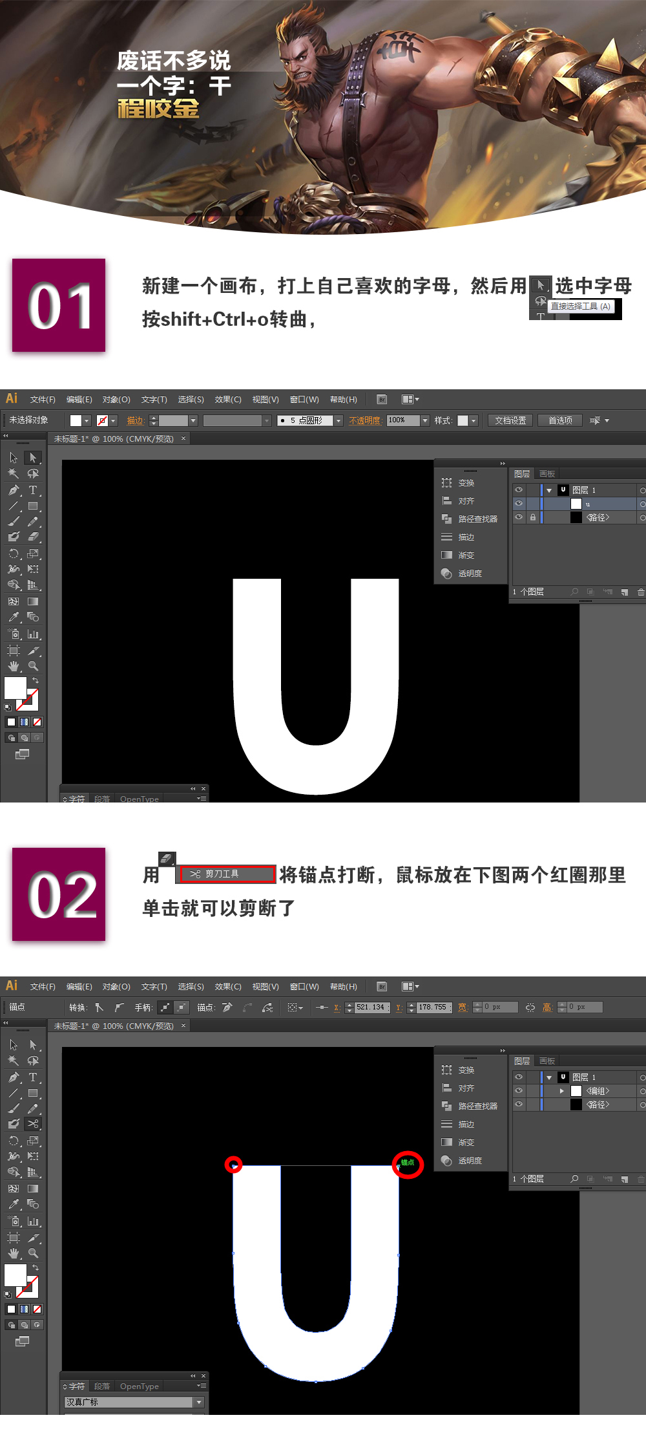Screen dimensions: 646x1433
Task: Select the black-arrow Selection tool in step 02 screenshot
Action: pos(14,1044)
